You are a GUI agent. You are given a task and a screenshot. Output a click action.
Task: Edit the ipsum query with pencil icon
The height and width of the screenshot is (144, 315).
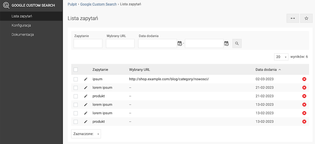tap(86, 79)
